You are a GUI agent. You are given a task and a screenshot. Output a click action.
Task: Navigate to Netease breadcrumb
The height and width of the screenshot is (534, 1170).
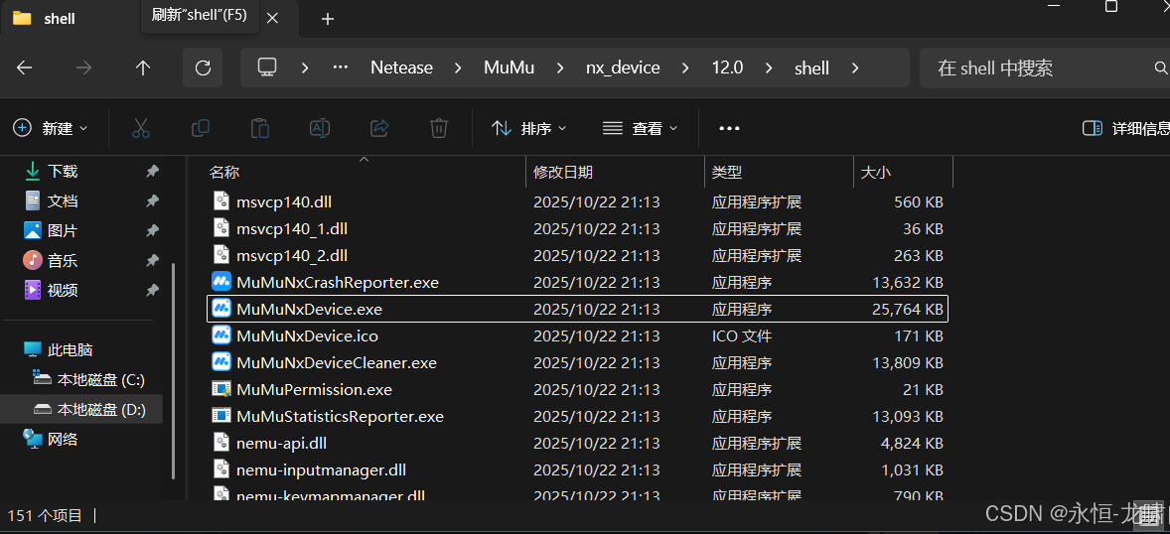[401, 67]
